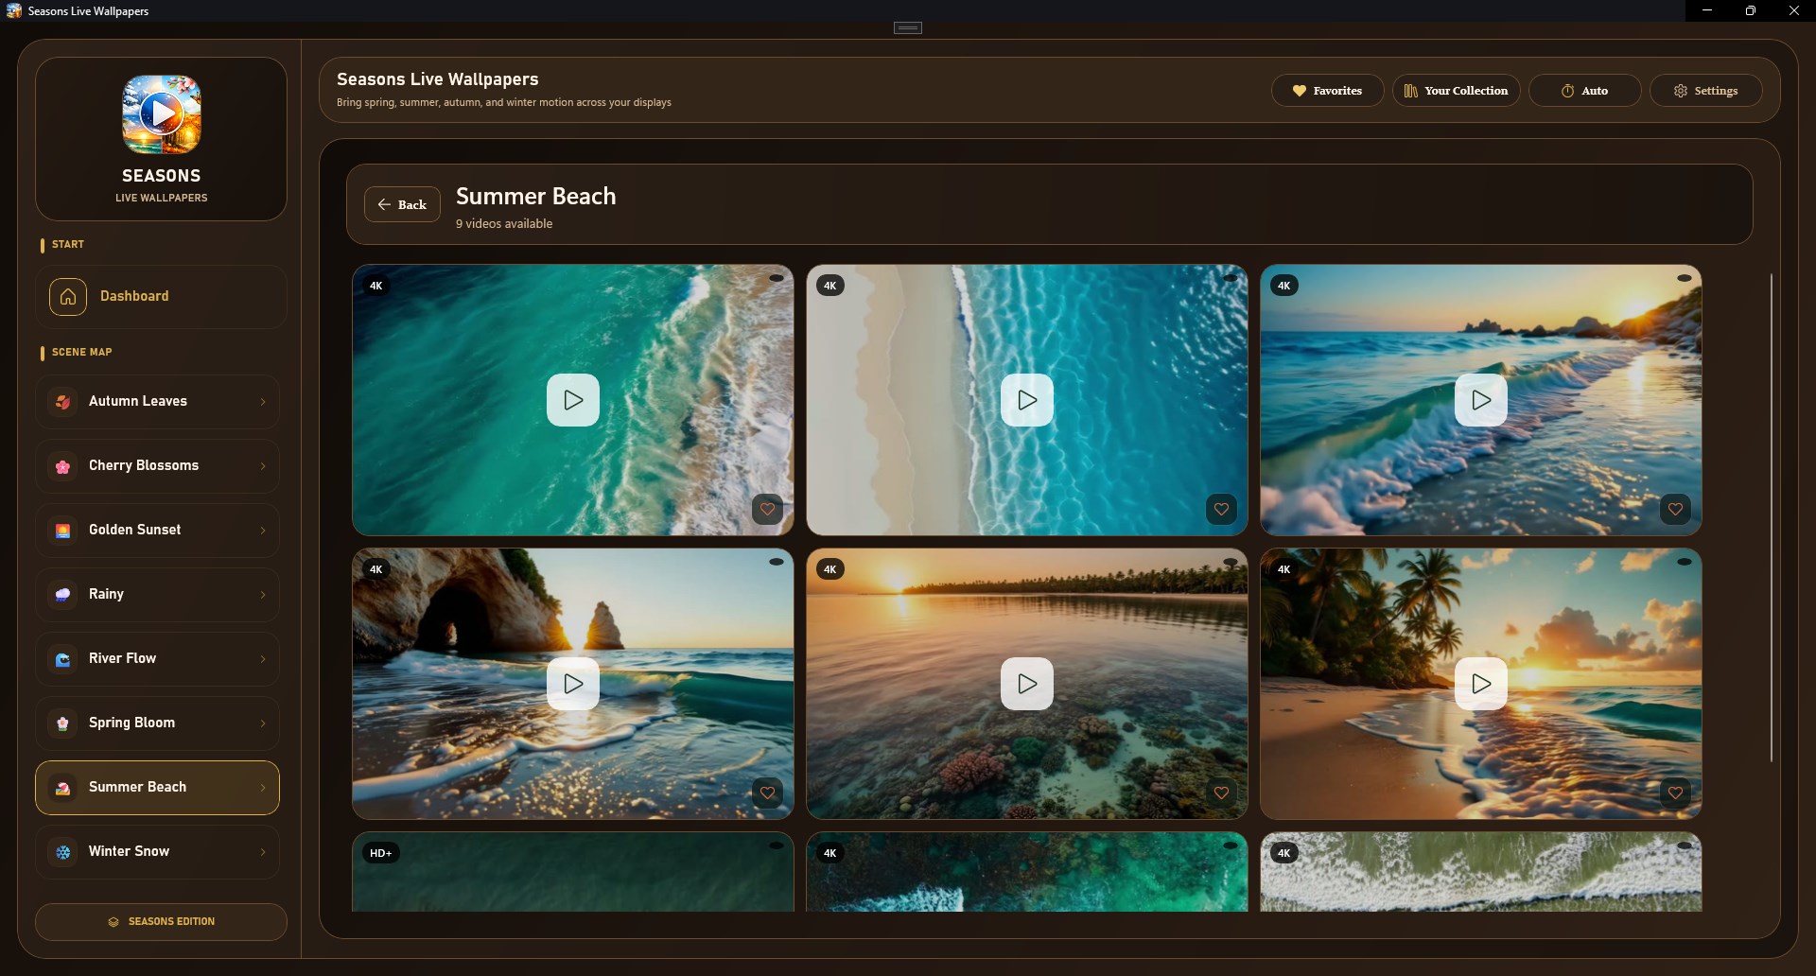Viewport: 1816px width, 976px height.
Task: Play the sunset waves on rocky coast video
Action: [x=1481, y=400]
